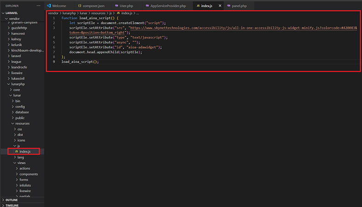Image resolution: width=362 pixels, height=207 pixels.
Task: Click the PHP icon on AppServiceProvider.php tab
Action: [x=147, y=6]
